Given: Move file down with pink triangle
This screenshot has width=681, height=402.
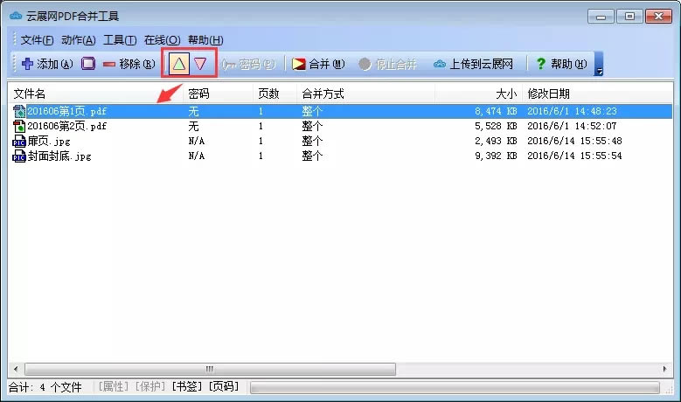Looking at the screenshot, I should pos(200,64).
